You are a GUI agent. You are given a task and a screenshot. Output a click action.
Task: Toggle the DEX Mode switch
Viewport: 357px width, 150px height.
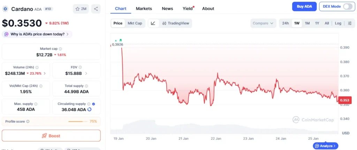coord(348,7)
